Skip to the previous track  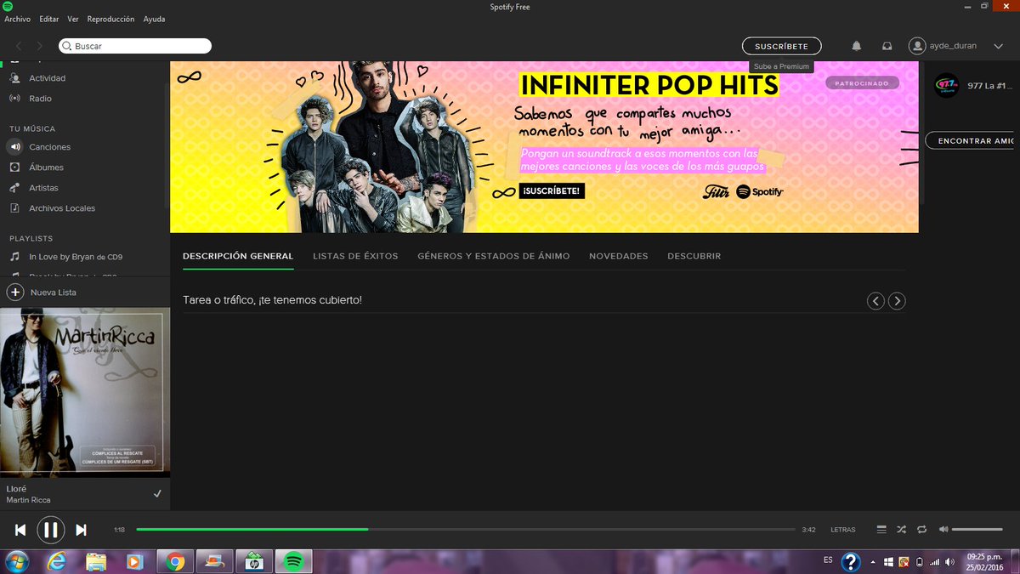pyautogui.click(x=20, y=530)
